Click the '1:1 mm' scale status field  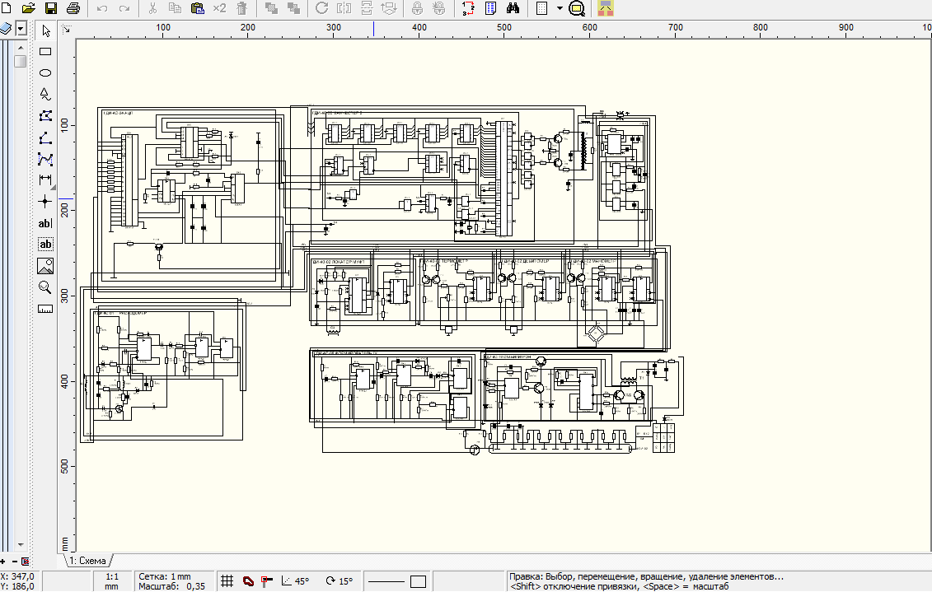112,581
